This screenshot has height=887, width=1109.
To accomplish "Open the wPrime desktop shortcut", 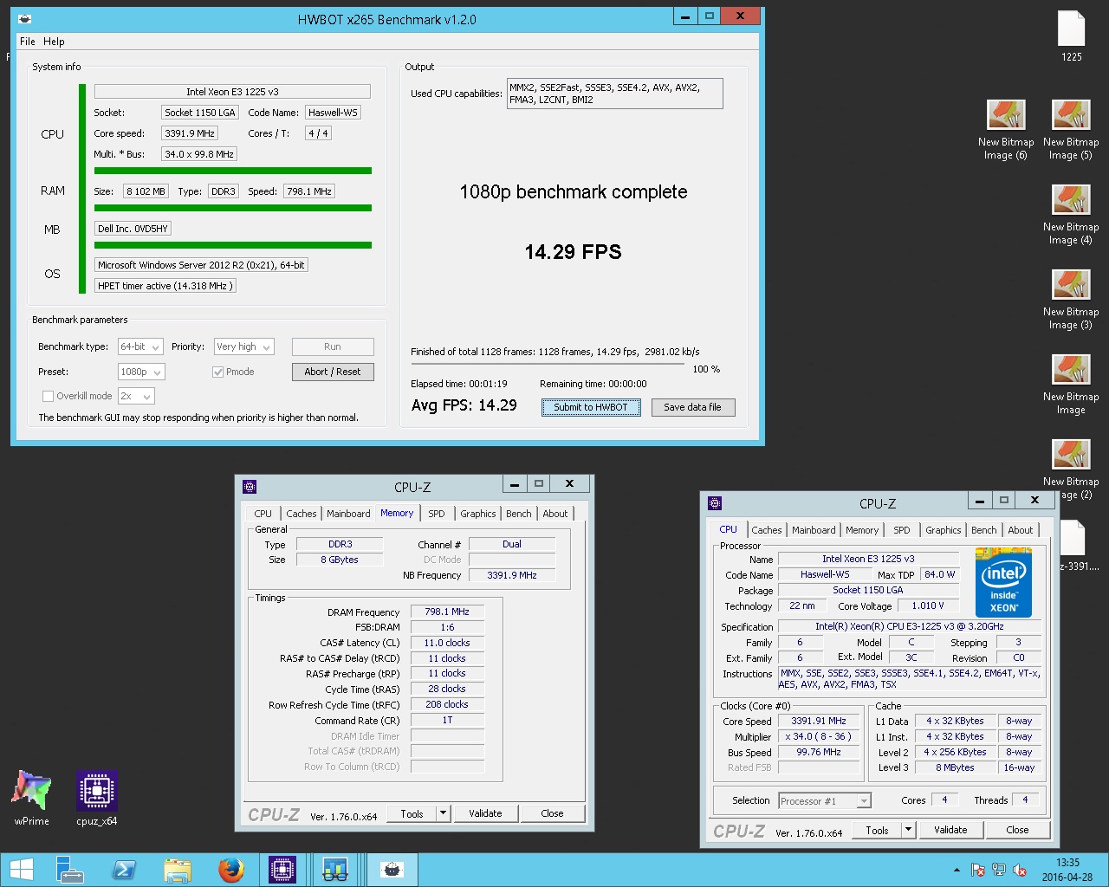I will (31, 797).
